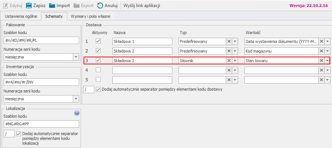This screenshot has width=332, height=148.
Task: Click the Edytuj button in toolbar
Action: tap(12, 6)
